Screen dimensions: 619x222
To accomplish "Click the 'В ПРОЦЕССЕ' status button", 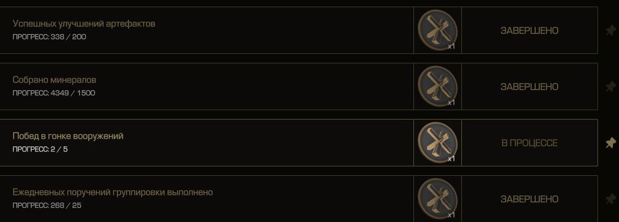I will (x=529, y=143).
